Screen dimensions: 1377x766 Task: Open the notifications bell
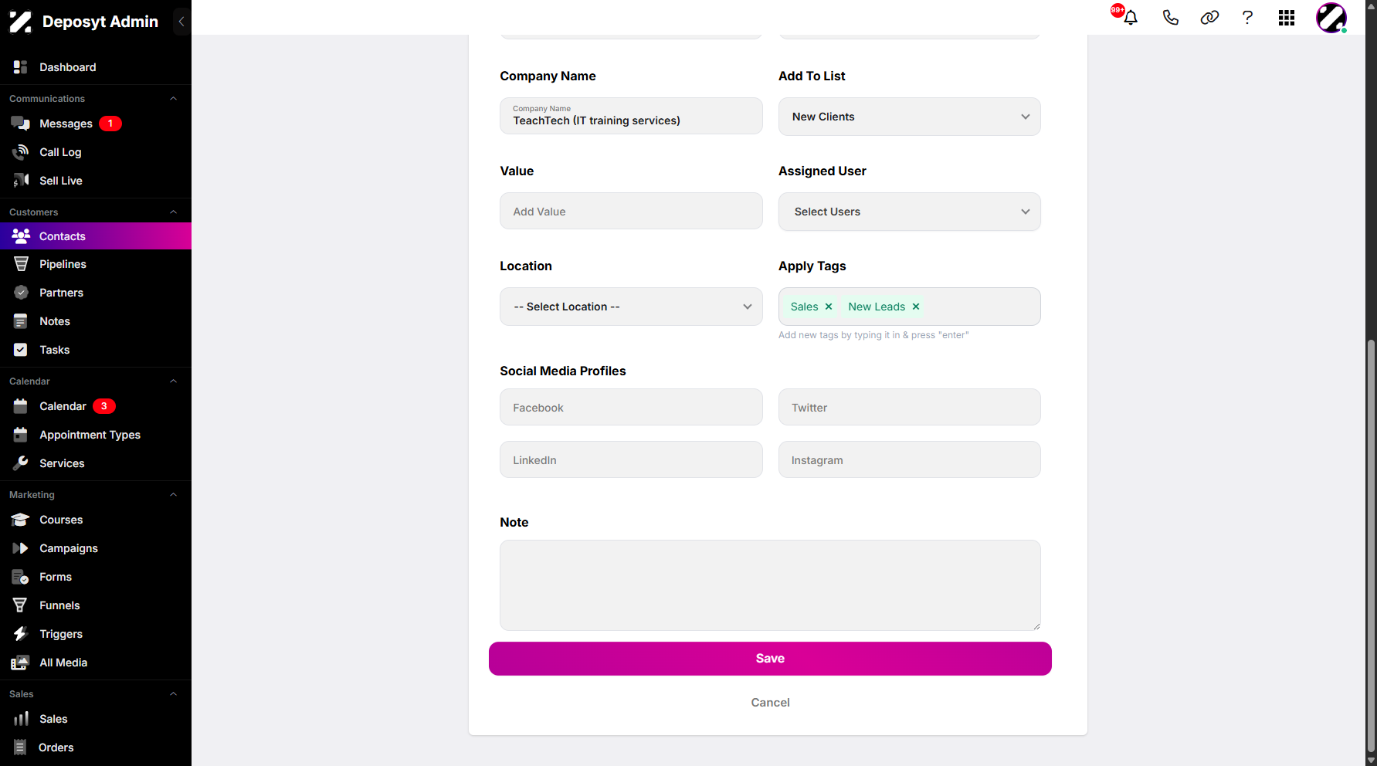coord(1131,18)
